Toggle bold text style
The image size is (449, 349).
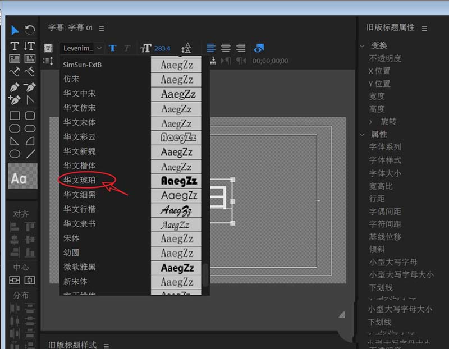pyautogui.click(x=113, y=48)
